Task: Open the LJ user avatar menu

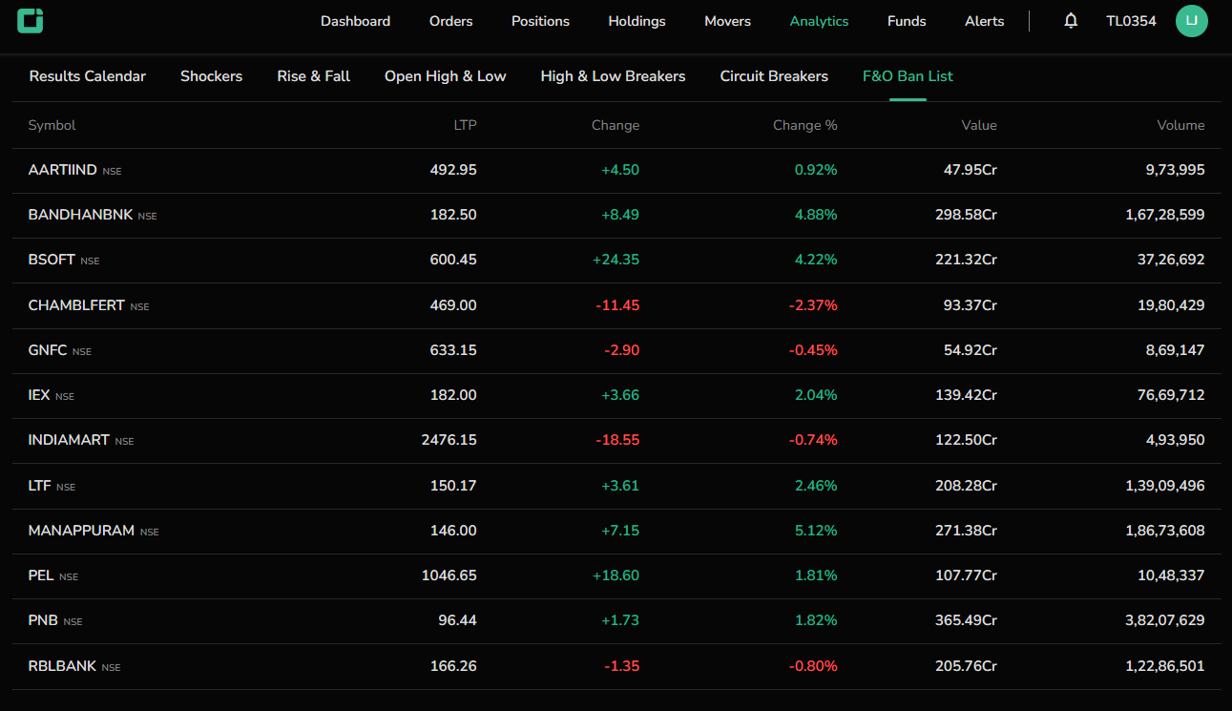Action: pos(1192,21)
